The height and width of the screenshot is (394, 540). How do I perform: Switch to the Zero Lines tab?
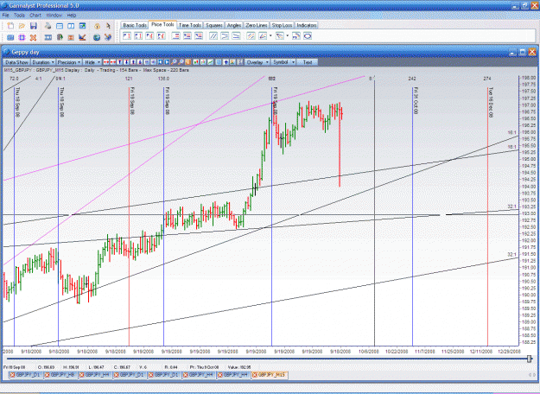click(257, 25)
